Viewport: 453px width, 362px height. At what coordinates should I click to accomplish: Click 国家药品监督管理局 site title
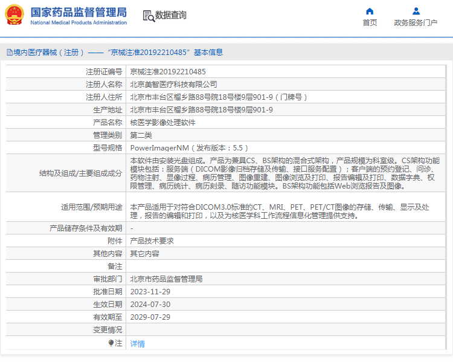pos(79,12)
